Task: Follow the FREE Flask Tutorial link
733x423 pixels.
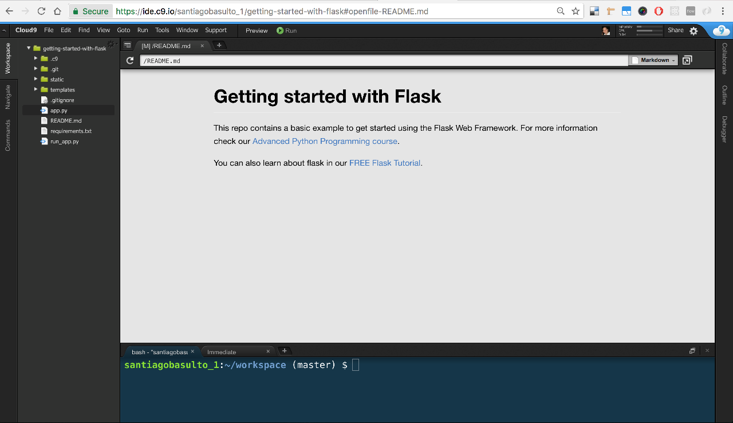Action: pos(384,163)
